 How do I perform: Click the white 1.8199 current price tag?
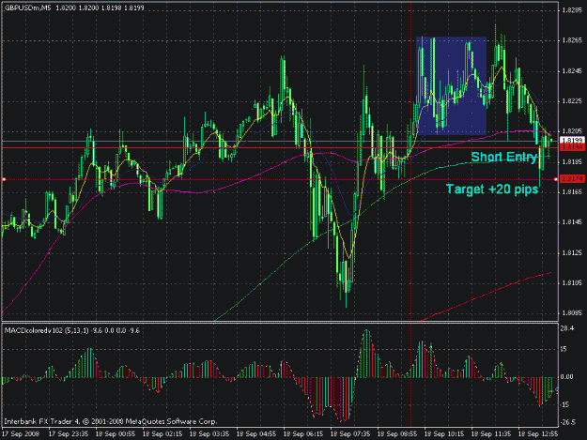(572, 140)
